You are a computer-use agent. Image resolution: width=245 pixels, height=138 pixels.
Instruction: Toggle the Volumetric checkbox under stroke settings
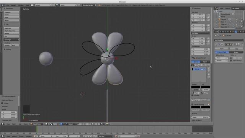coord(193,95)
